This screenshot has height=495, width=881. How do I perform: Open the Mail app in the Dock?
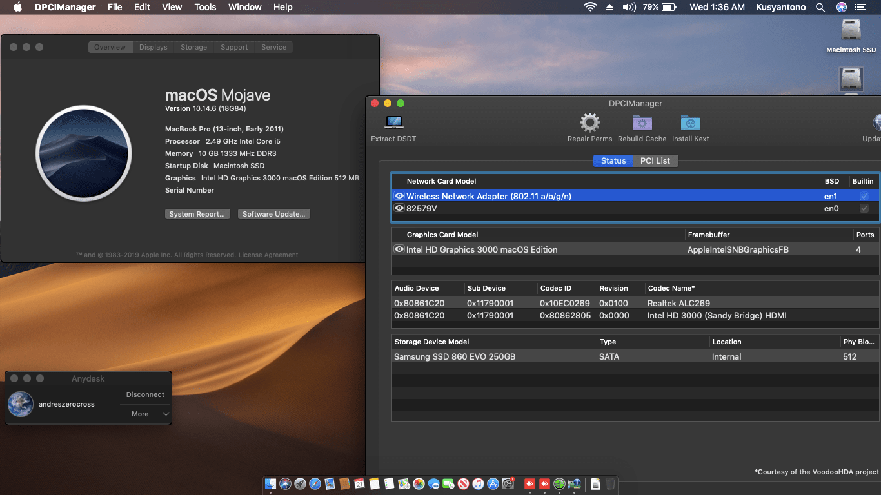point(330,483)
